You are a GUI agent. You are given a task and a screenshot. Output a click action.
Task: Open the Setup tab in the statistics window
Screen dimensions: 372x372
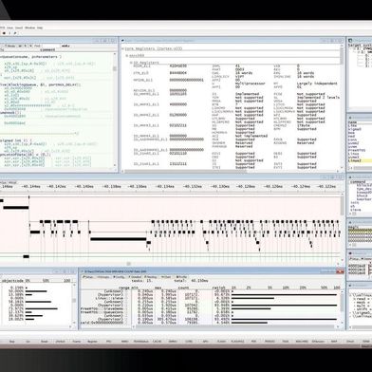point(87,277)
